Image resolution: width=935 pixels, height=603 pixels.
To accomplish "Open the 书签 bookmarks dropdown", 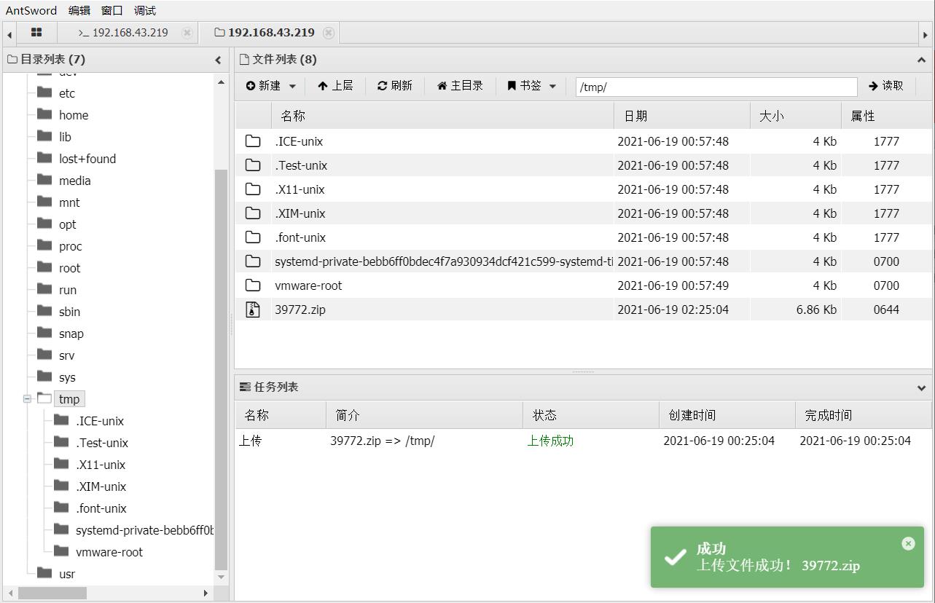I will 532,86.
